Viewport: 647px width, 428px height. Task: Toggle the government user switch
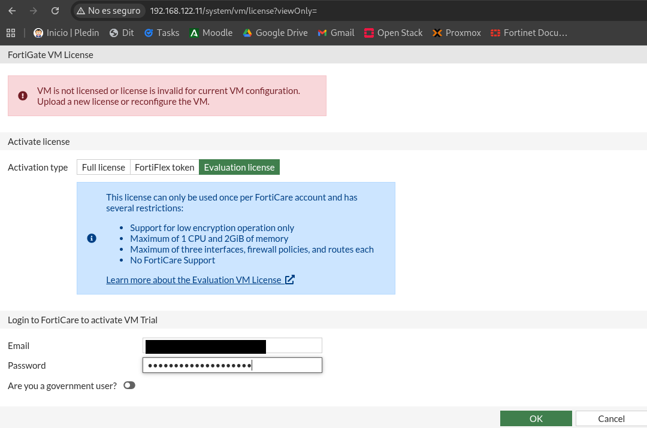(x=129, y=385)
